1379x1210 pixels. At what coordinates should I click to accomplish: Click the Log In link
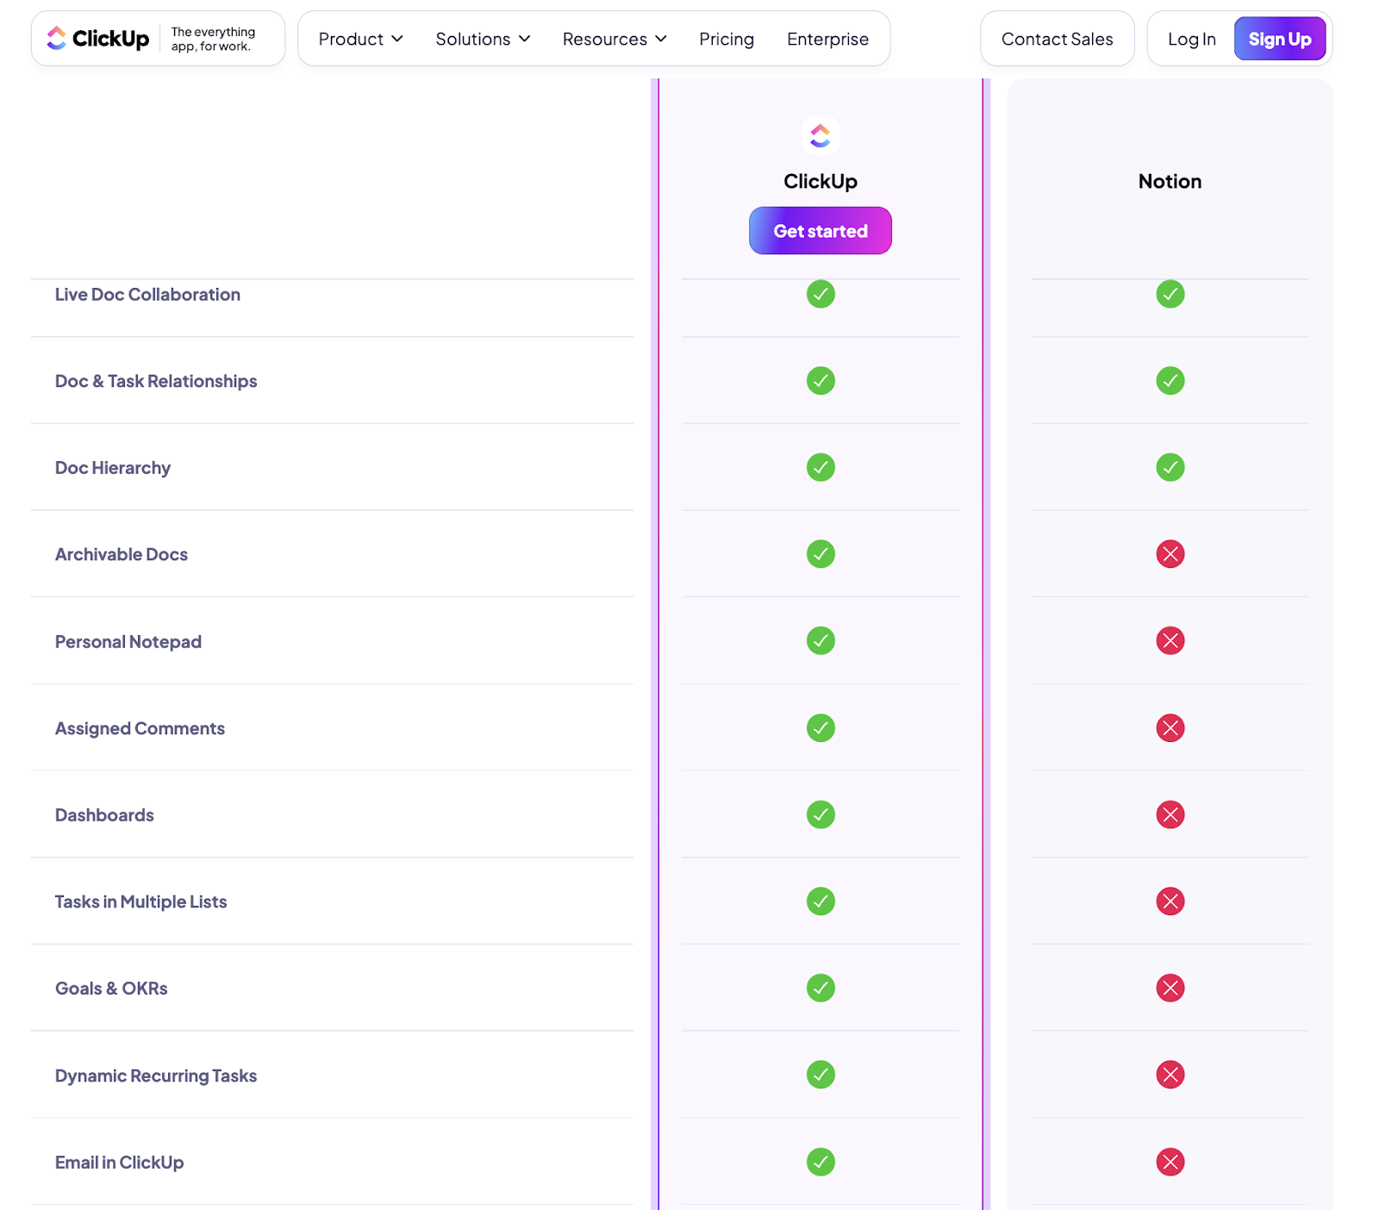click(x=1192, y=39)
